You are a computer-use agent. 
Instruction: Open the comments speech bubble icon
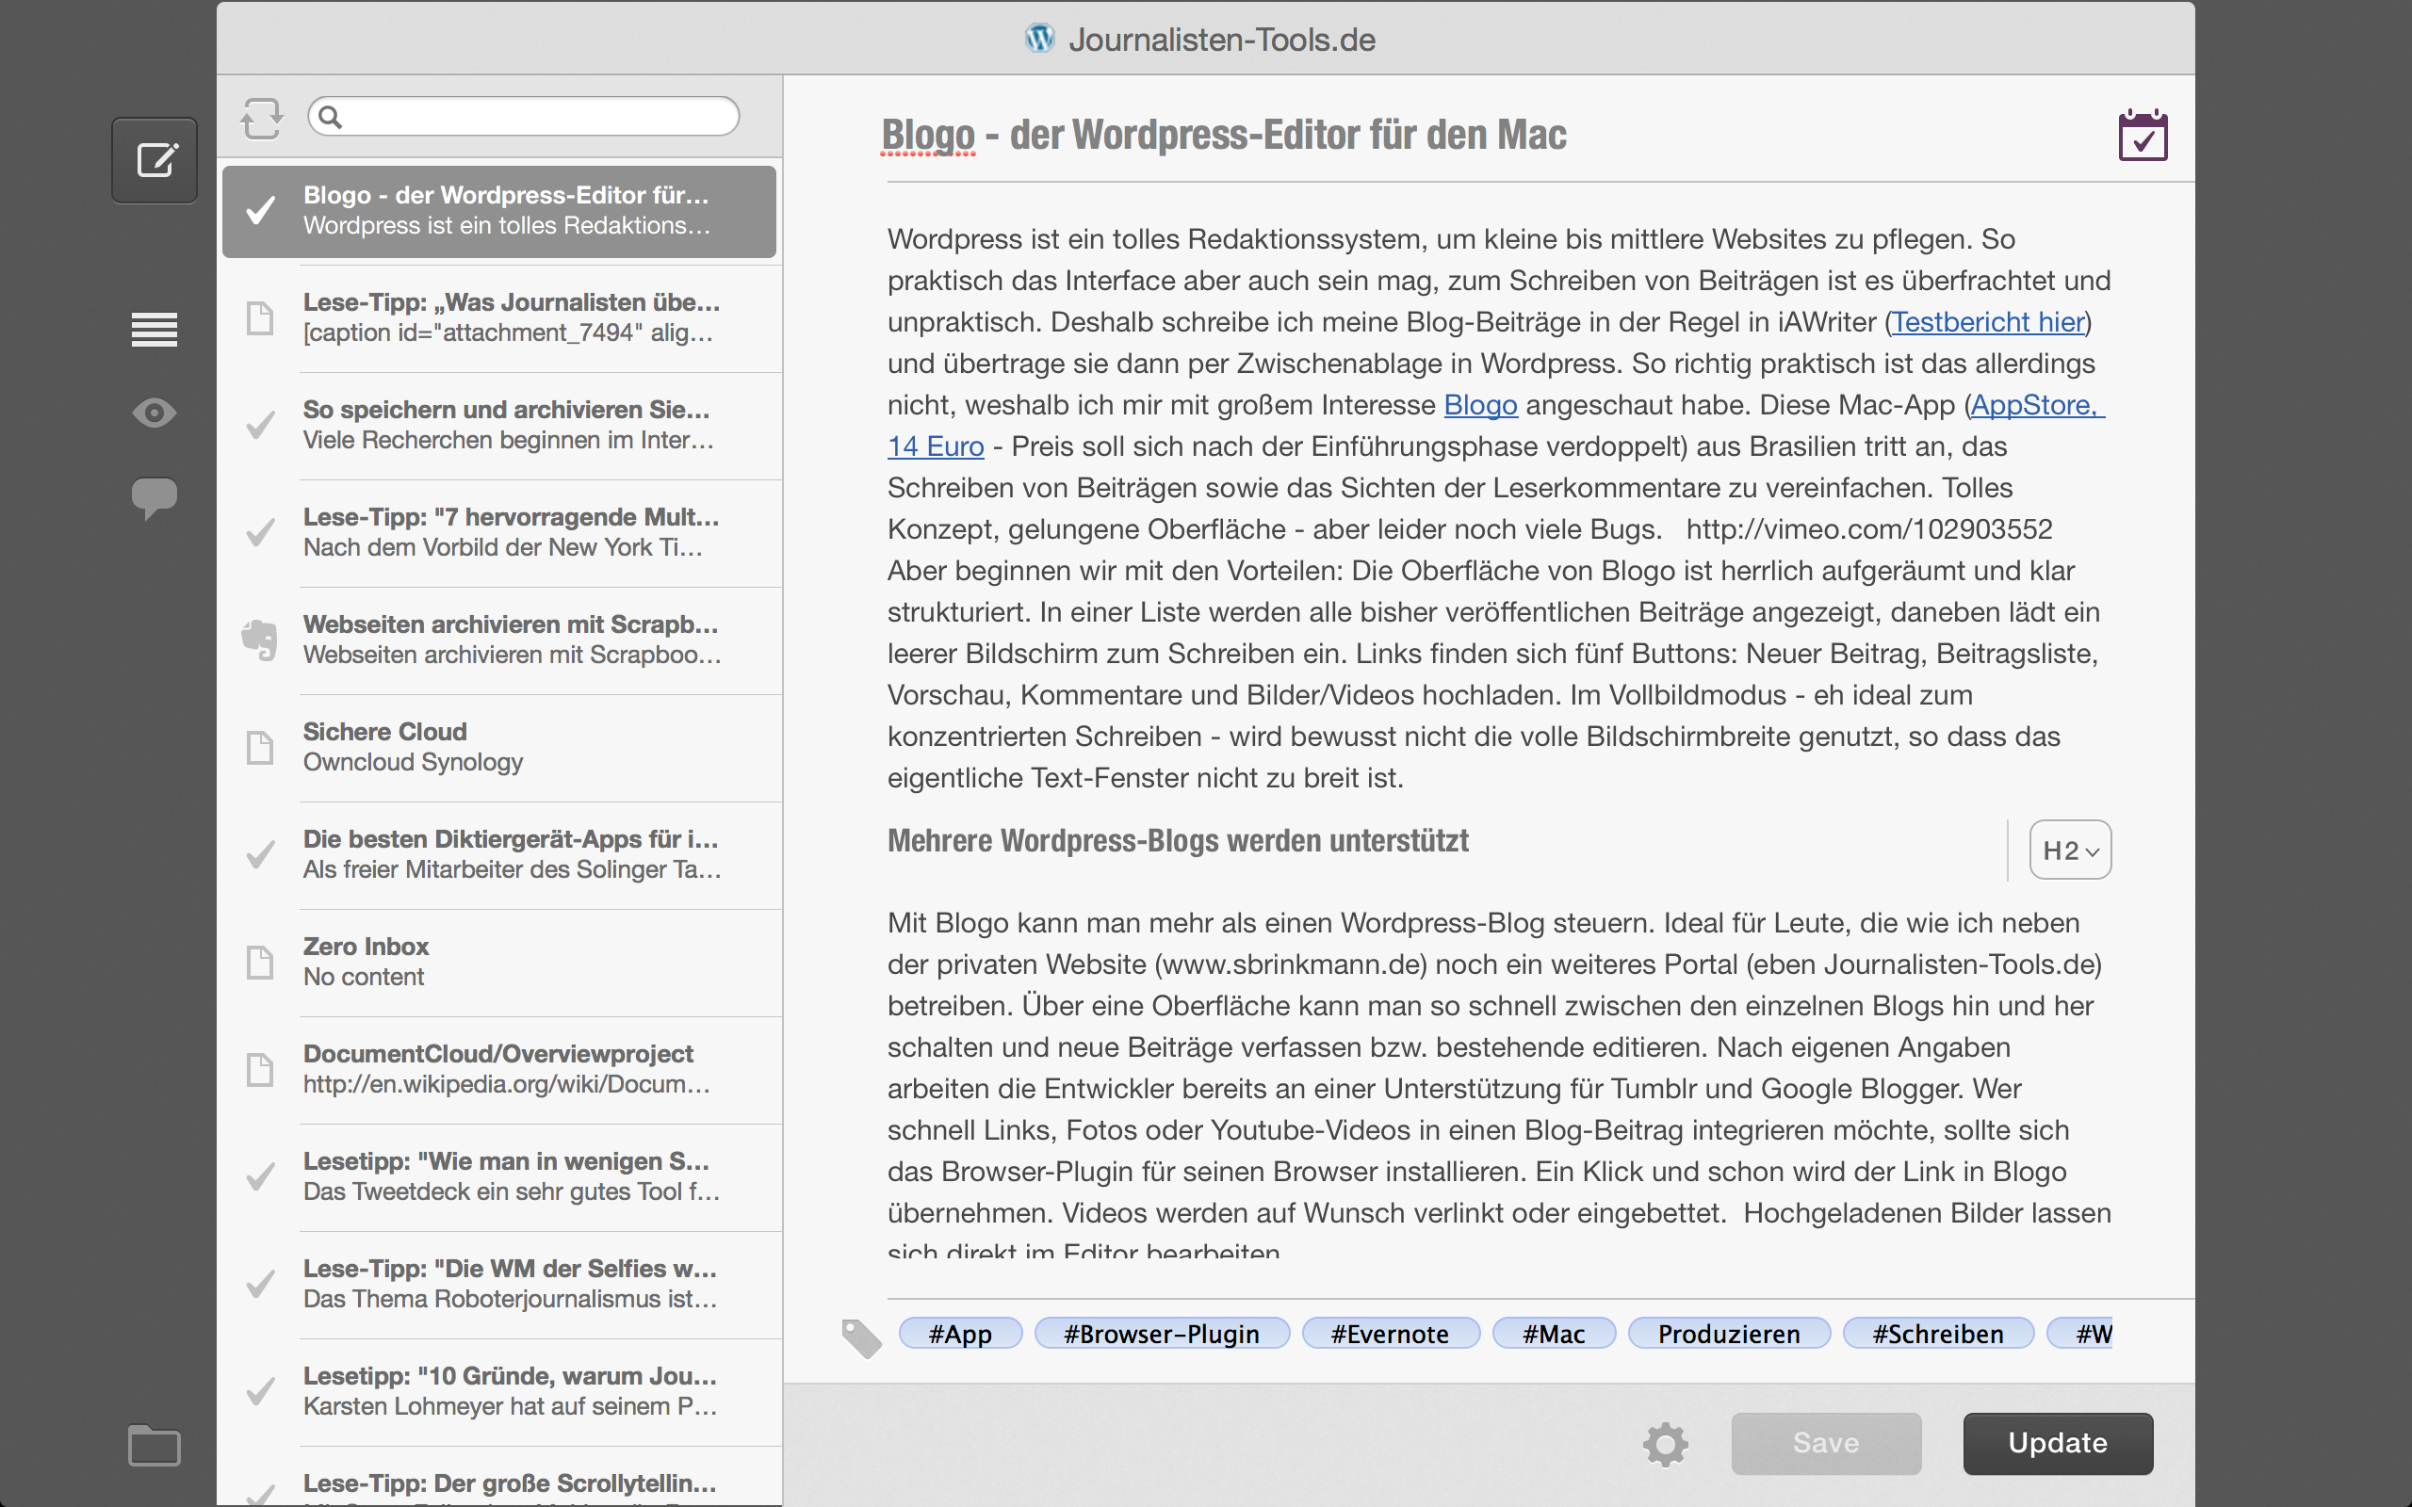click(x=155, y=497)
